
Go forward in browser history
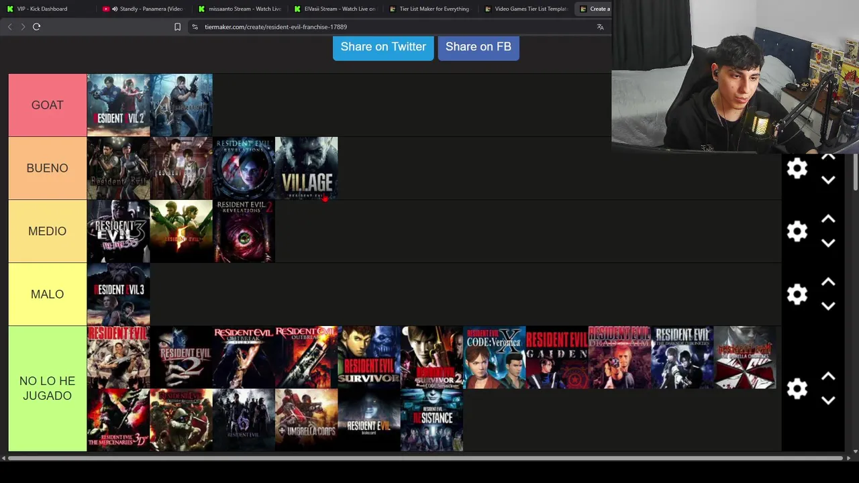pyautogui.click(x=23, y=27)
